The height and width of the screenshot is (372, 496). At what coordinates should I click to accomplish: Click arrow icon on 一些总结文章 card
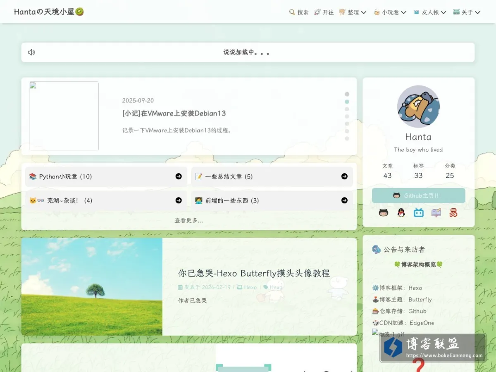pos(344,176)
